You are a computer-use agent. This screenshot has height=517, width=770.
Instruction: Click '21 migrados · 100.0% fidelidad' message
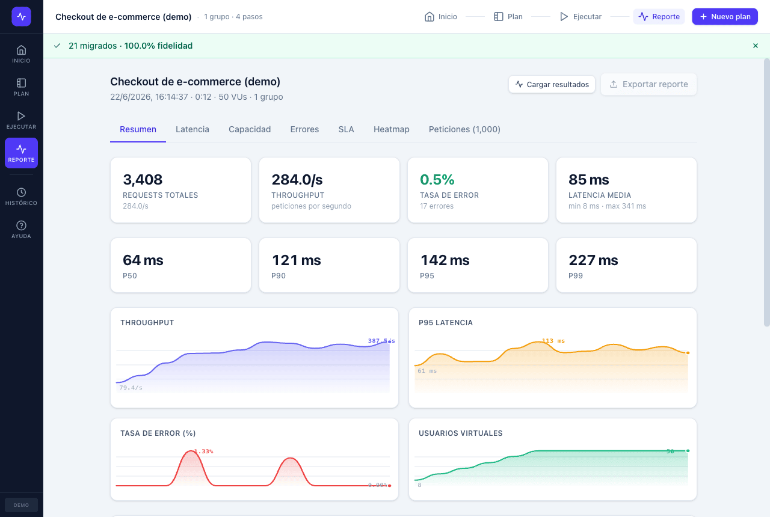(131, 46)
